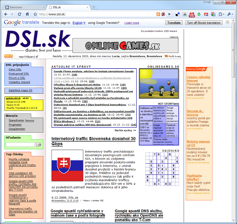This screenshot has width=237, height=224.
Task: Click the orange RSS badge on page
Action: 9,56
